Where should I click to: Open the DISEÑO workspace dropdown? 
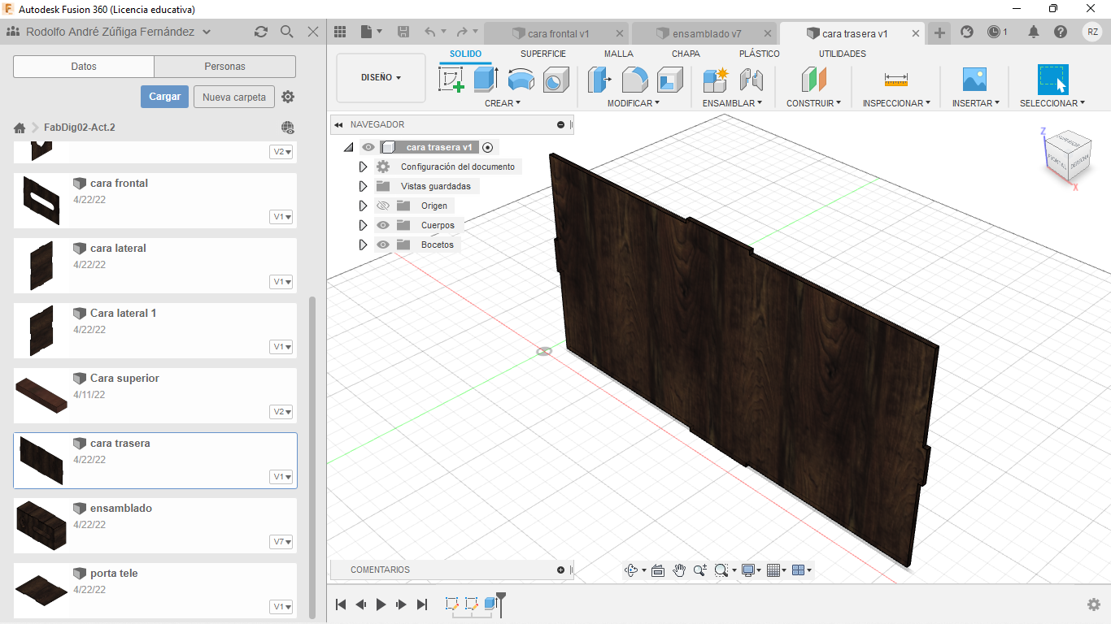[381, 78]
